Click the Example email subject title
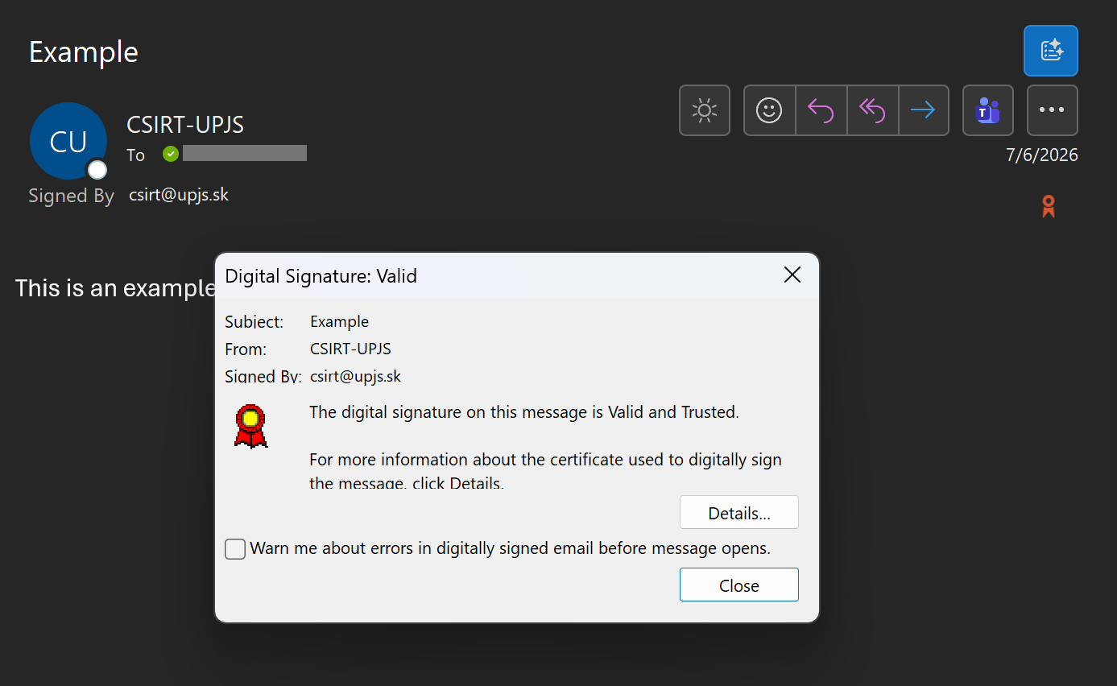1117x686 pixels. [x=84, y=52]
